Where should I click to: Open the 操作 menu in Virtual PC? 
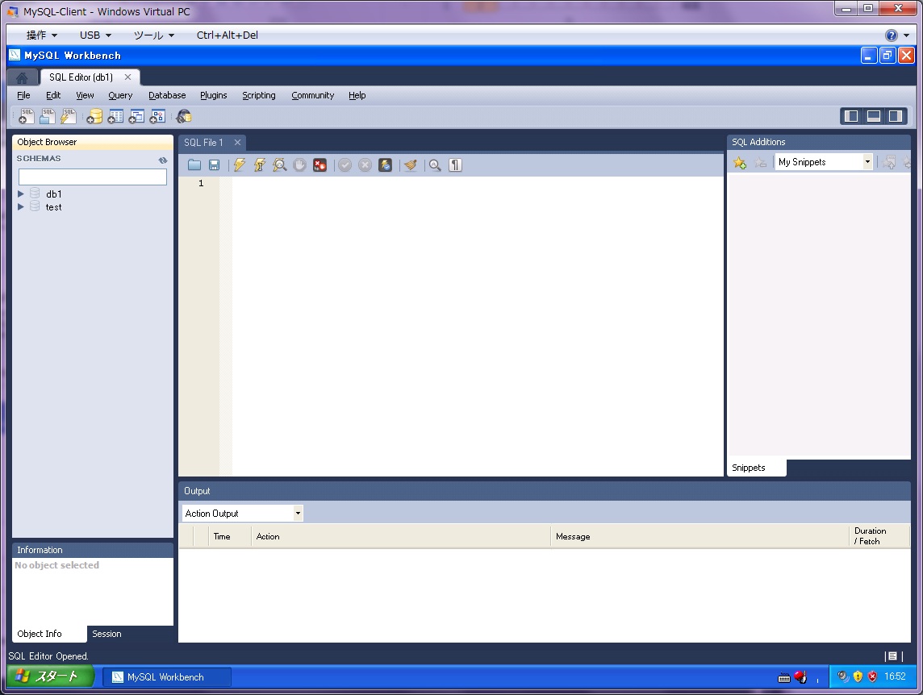point(41,35)
